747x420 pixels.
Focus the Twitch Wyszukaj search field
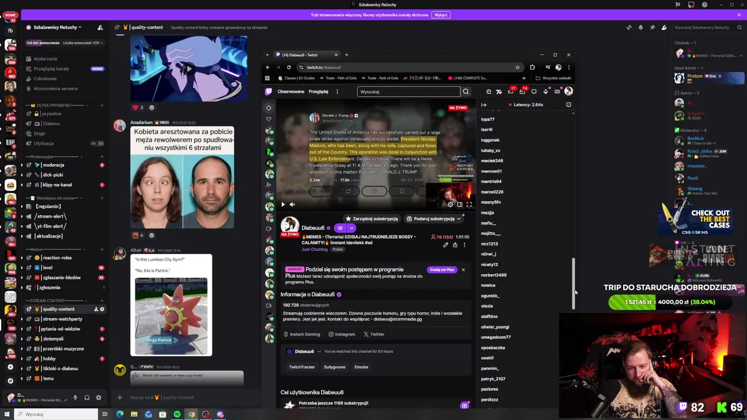(x=409, y=92)
